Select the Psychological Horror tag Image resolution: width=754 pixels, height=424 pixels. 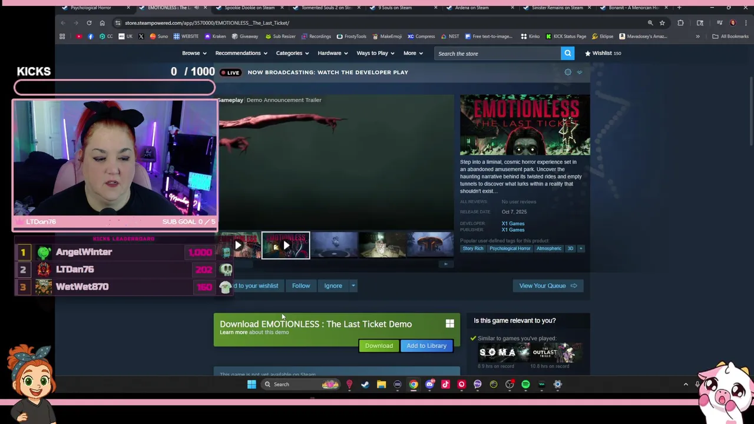[x=510, y=249]
